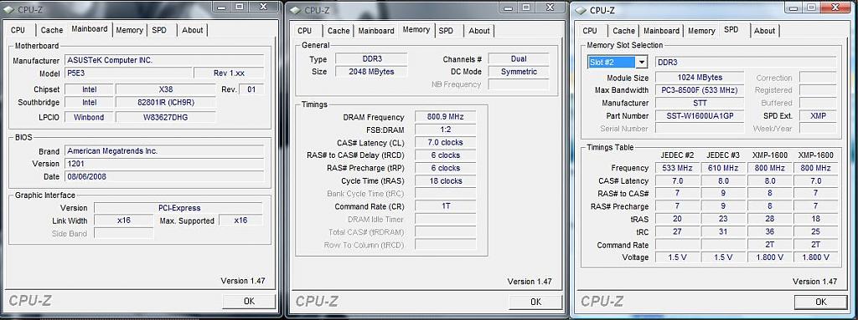Open Mainboard tab in Memory window

(376, 31)
